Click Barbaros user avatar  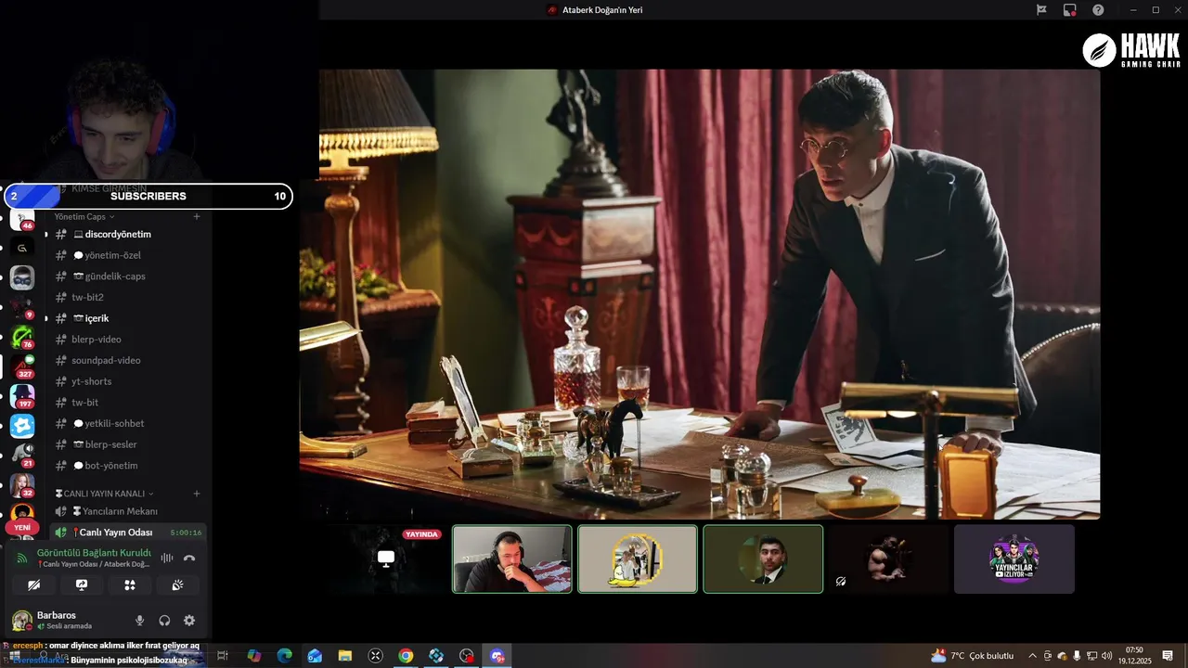point(21,621)
